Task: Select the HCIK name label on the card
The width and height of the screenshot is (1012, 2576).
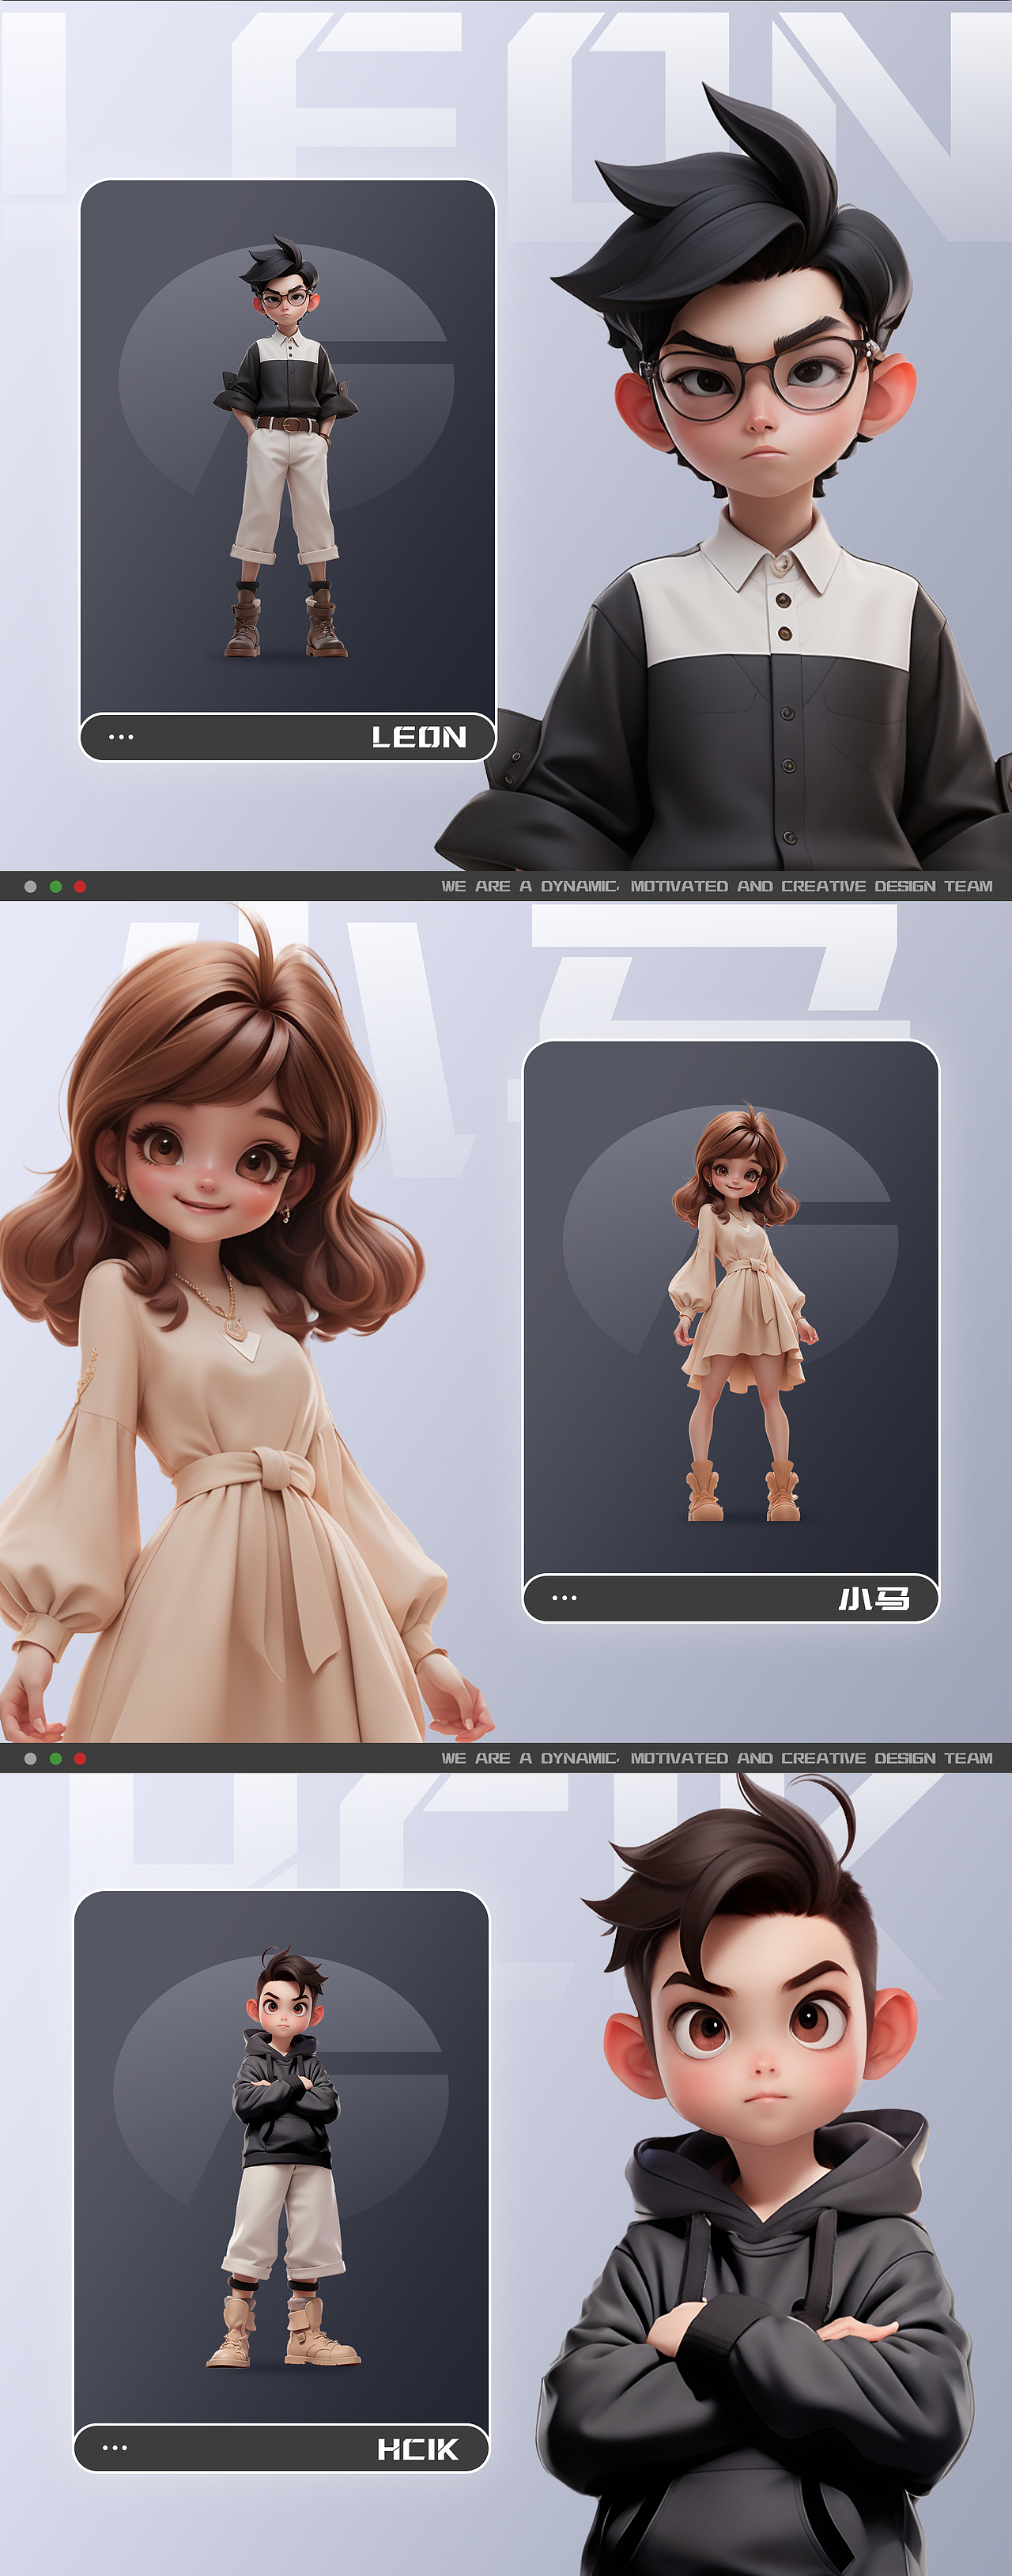Action: (x=417, y=2449)
